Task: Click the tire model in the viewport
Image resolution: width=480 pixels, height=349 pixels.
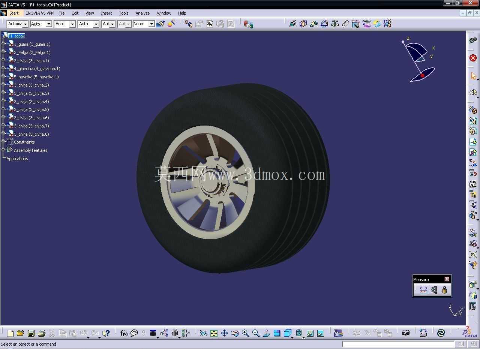Action: click(232, 178)
